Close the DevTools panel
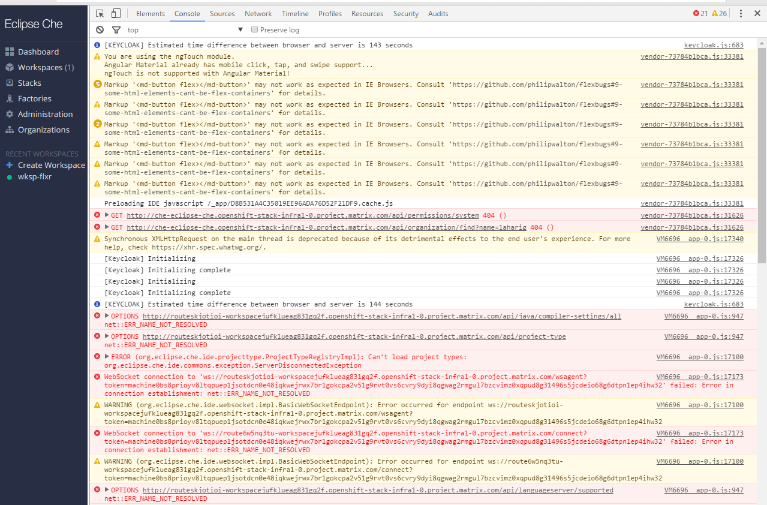This screenshot has width=767, height=505. 757,13
